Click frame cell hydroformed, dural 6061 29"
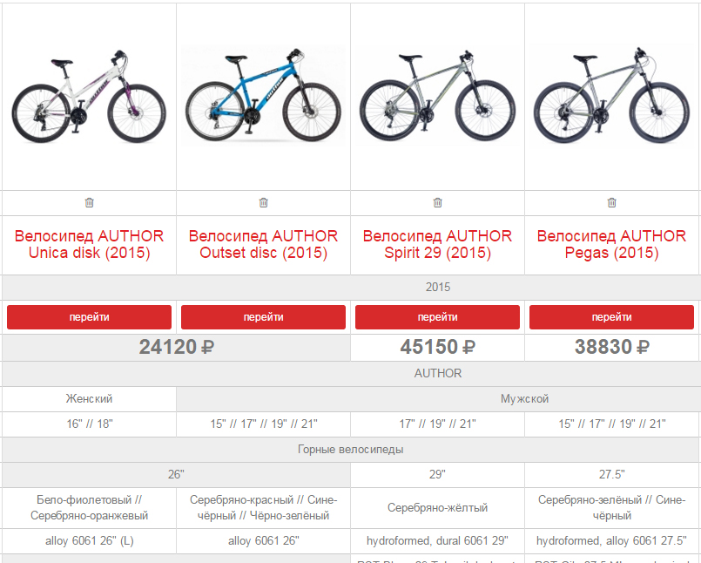 click(437, 540)
